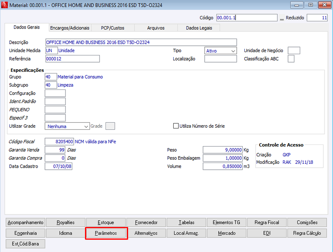333x252 pixels.
Task: Click the Código input field
Action: pyautogui.click(x=247, y=18)
